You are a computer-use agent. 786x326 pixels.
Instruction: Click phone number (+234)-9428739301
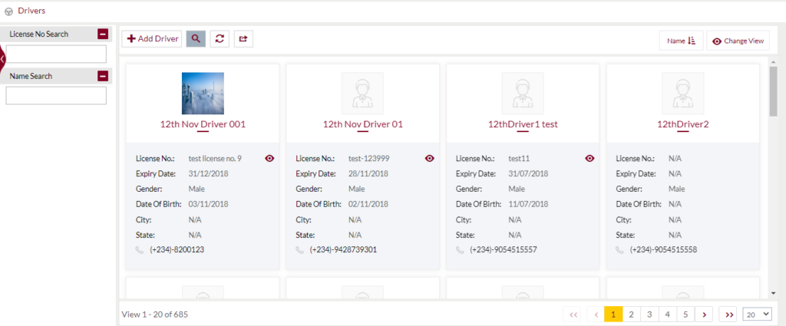(x=343, y=249)
